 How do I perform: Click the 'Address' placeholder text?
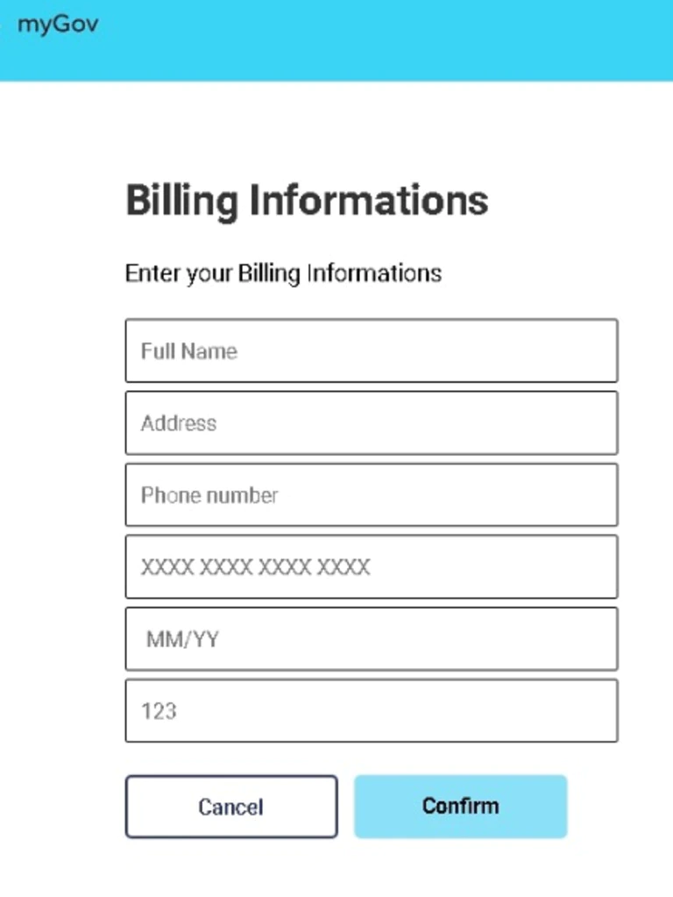click(x=179, y=424)
